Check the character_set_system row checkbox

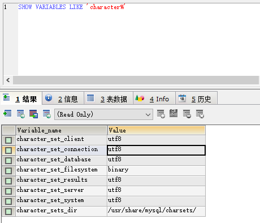tap(8, 201)
